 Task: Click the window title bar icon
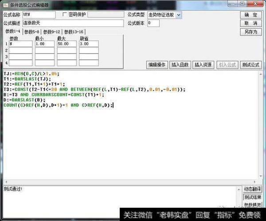6,5
